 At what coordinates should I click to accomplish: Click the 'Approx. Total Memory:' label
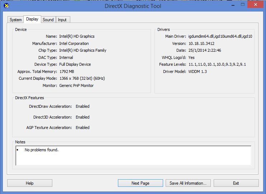coord(37,71)
